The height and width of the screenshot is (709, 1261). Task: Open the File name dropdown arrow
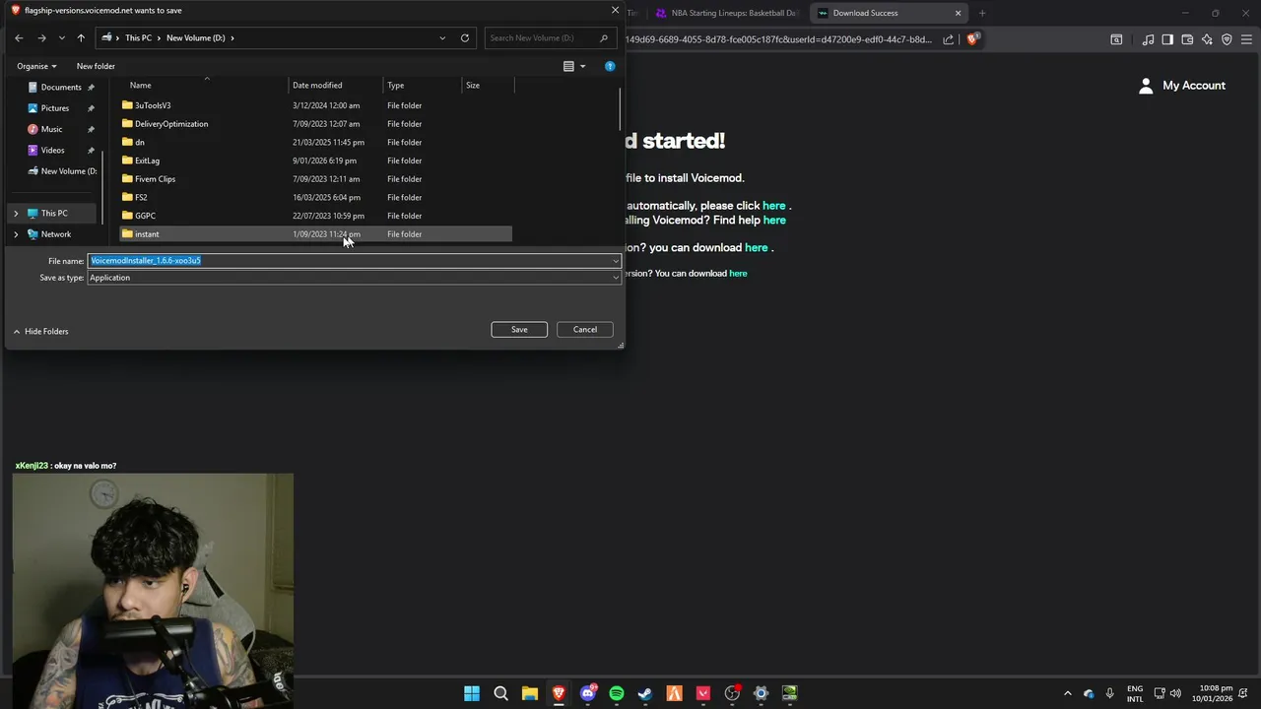click(x=616, y=261)
